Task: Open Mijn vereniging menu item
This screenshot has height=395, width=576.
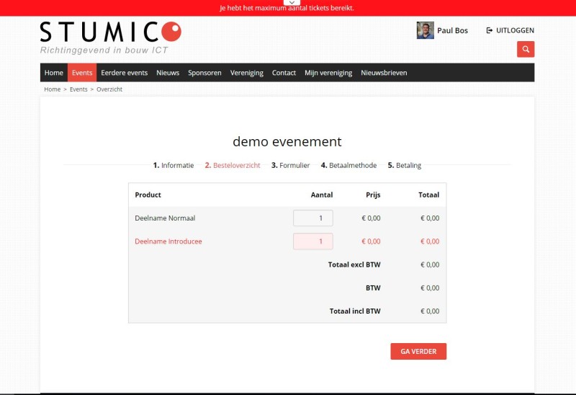Action: [x=328, y=73]
